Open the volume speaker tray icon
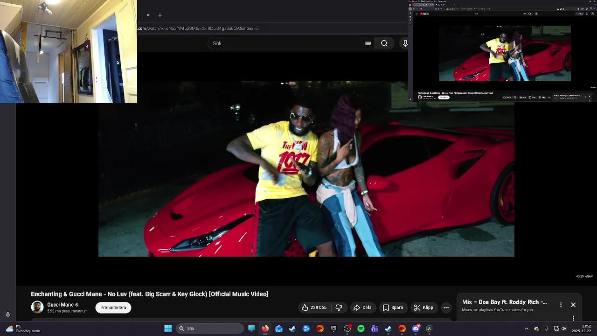Screen dimensions: 597x336 click(x=564, y=329)
